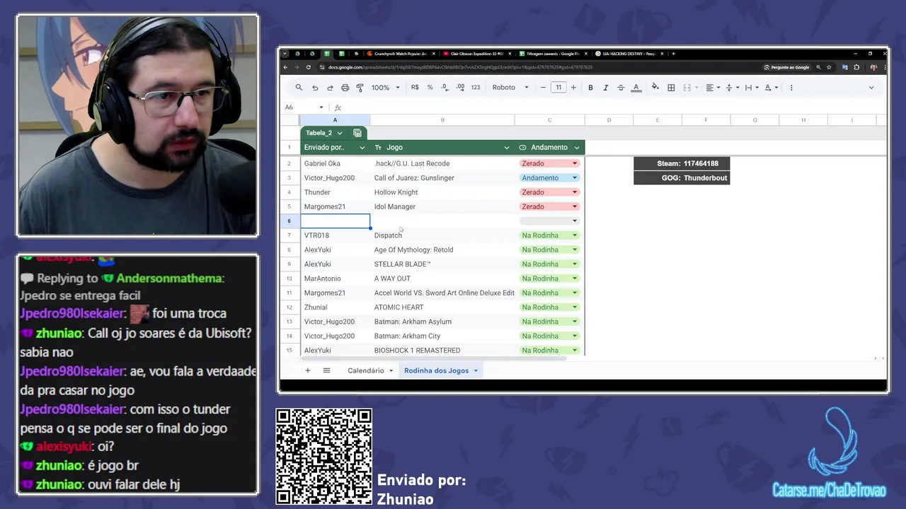Switch to Filtragem zawards browser tab
Image resolution: width=906 pixels, height=509 pixels.
click(552, 54)
